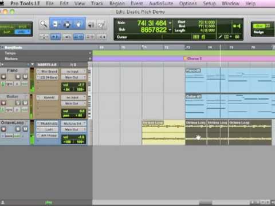Open the Guitar track Main Out output selector
Image resolution: width=275 pixels, height=206 pixels.
pyautogui.click(x=73, y=104)
